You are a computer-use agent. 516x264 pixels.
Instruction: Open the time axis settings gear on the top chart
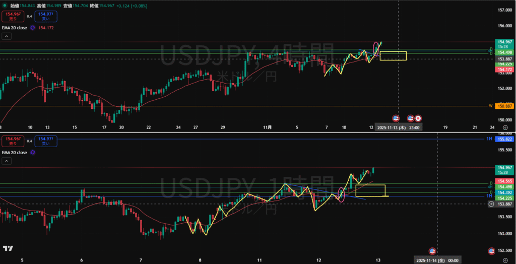coord(505,128)
